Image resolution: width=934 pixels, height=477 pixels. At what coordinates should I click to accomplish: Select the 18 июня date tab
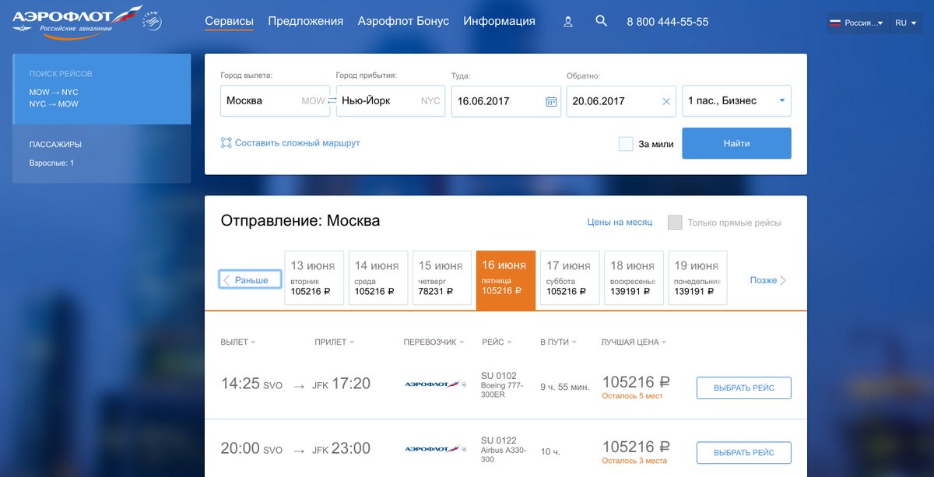(x=634, y=278)
